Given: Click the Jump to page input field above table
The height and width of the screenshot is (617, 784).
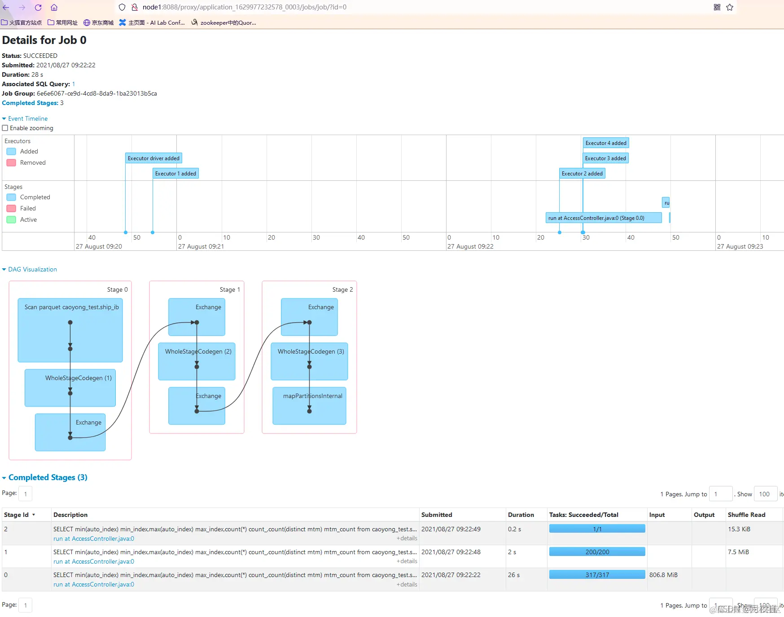Looking at the screenshot, I should [x=720, y=494].
